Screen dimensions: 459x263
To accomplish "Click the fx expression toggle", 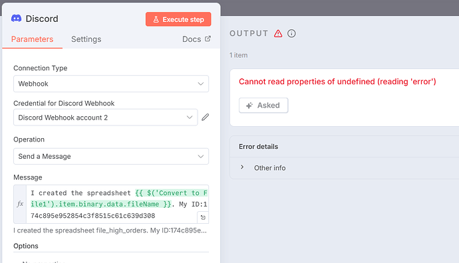I will (x=20, y=204).
